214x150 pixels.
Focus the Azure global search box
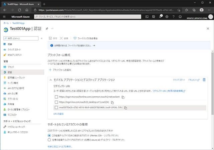tap(88, 17)
